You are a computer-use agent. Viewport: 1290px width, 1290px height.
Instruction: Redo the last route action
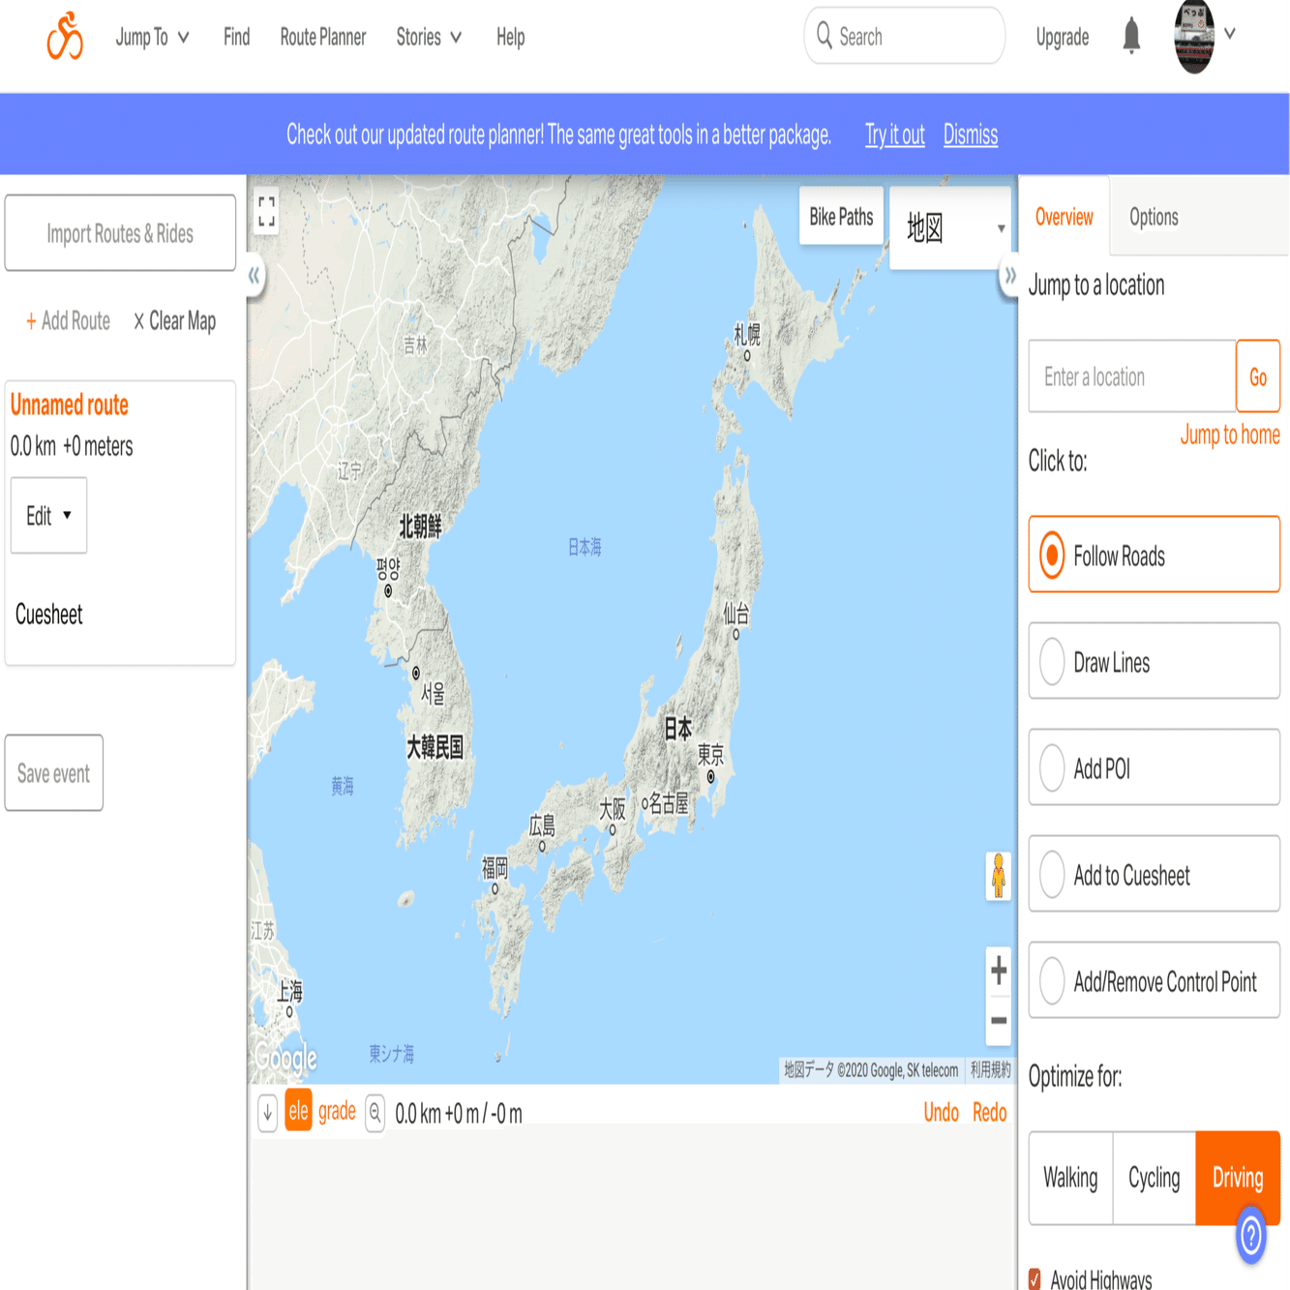point(989,1112)
